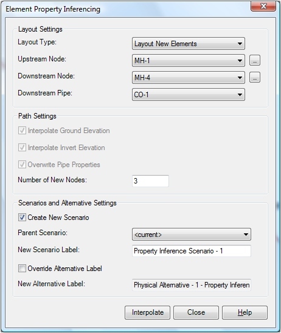The width and height of the screenshot is (281, 333).
Task: Click the ellipsis button beside Downstream Node
Action: [x=255, y=77]
